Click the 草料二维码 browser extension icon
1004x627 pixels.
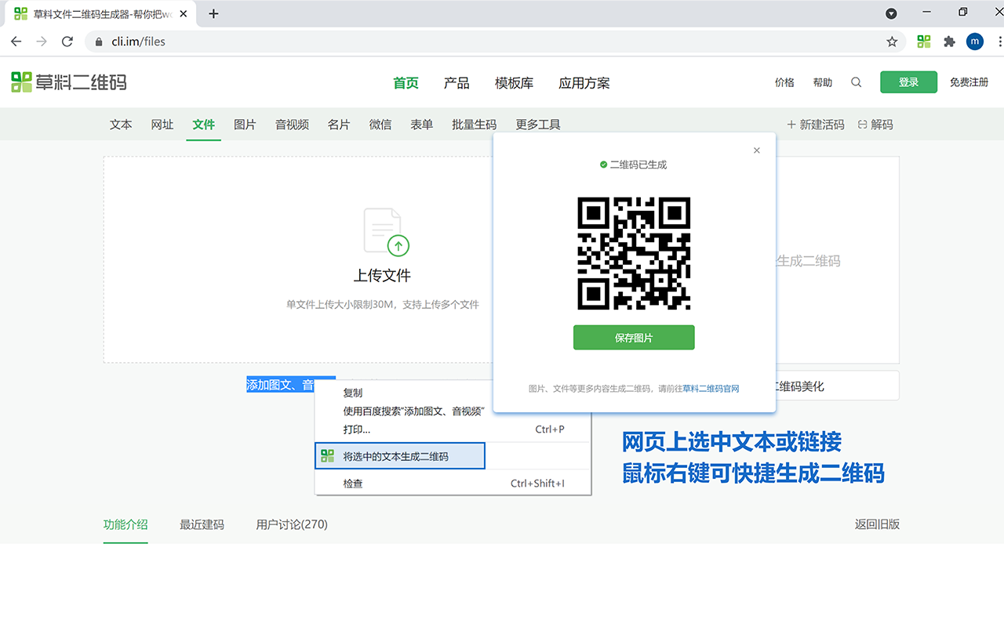click(x=923, y=41)
